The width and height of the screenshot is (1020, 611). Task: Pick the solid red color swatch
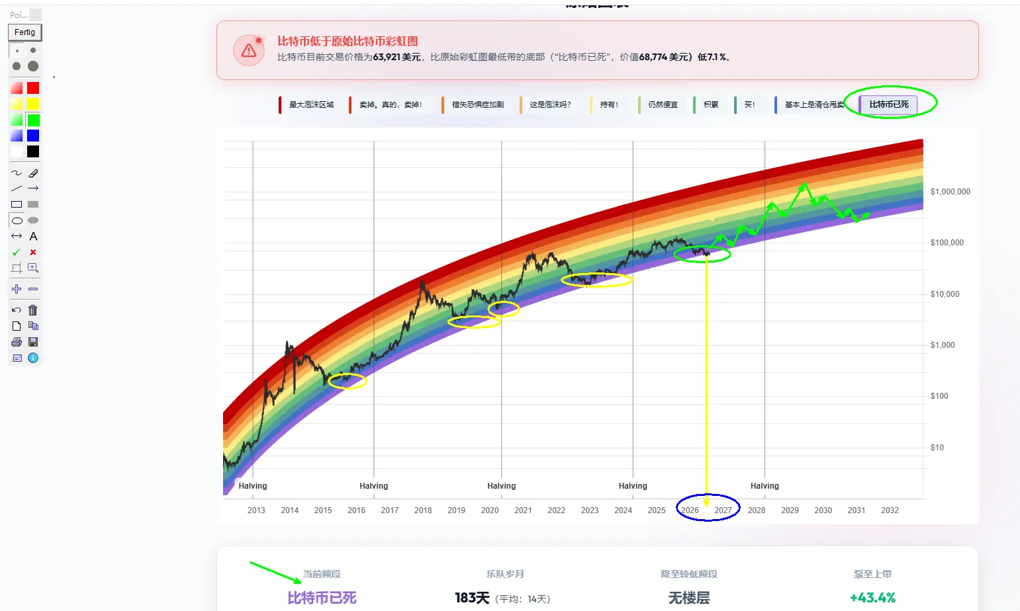point(33,88)
